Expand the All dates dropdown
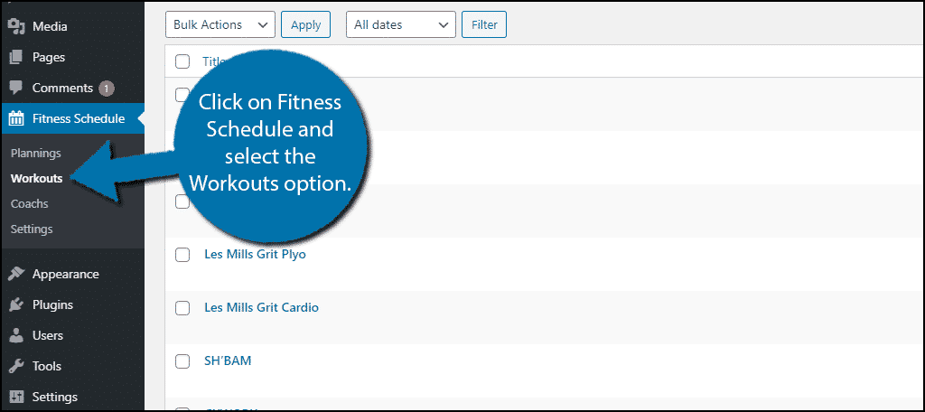Viewport: 925px width, 412px height. [400, 25]
